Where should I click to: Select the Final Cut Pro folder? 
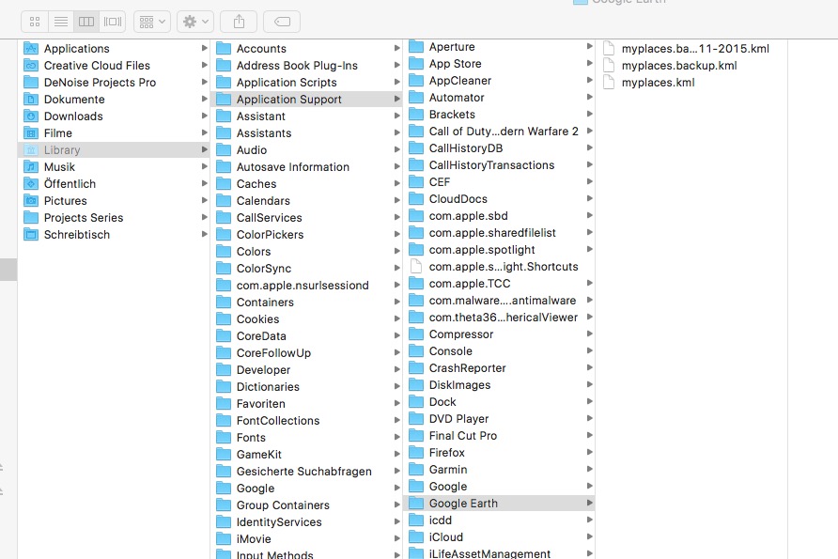(462, 436)
